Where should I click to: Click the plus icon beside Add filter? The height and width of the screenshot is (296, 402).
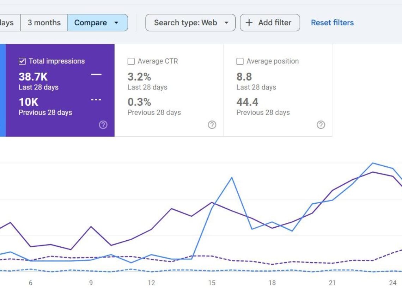click(249, 22)
